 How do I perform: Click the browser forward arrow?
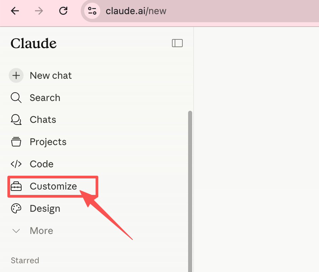[x=39, y=11]
